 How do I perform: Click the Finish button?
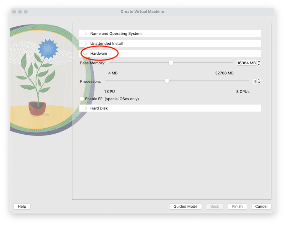point(237,206)
